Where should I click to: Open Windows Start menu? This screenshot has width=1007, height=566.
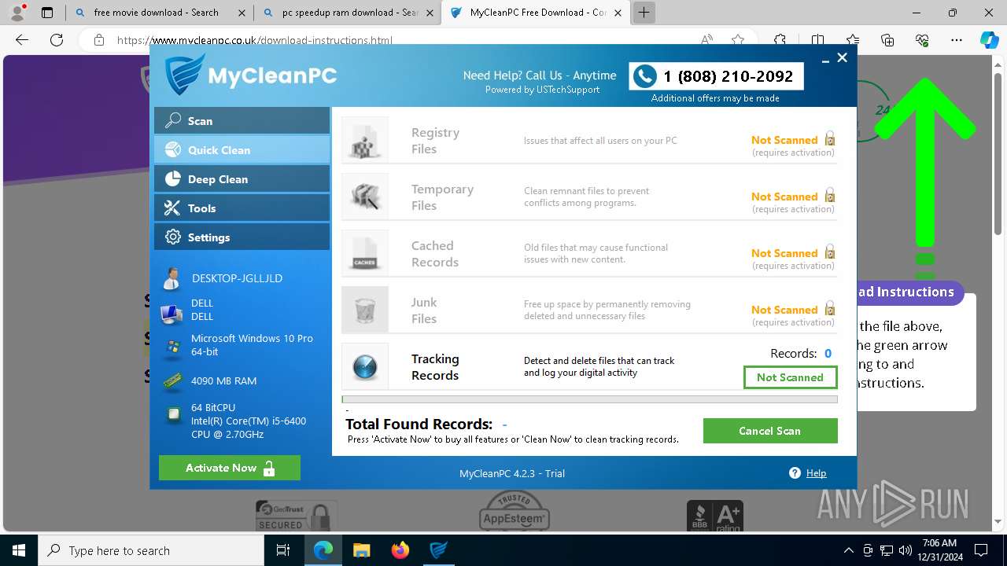click(19, 550)
